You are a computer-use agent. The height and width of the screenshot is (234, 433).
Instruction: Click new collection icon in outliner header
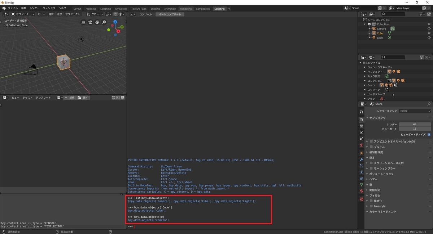[429, 14]
